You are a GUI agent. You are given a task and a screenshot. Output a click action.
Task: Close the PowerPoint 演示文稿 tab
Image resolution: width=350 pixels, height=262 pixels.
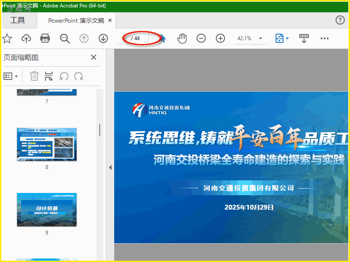110,21
